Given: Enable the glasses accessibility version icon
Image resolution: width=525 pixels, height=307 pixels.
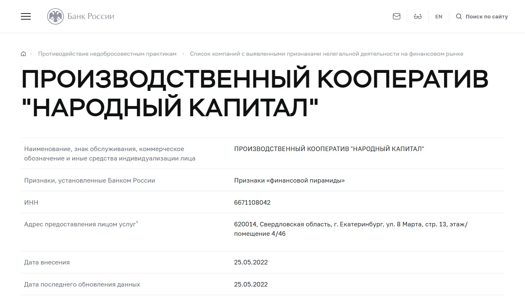Looking at the screenshot, I should (418, 16).
